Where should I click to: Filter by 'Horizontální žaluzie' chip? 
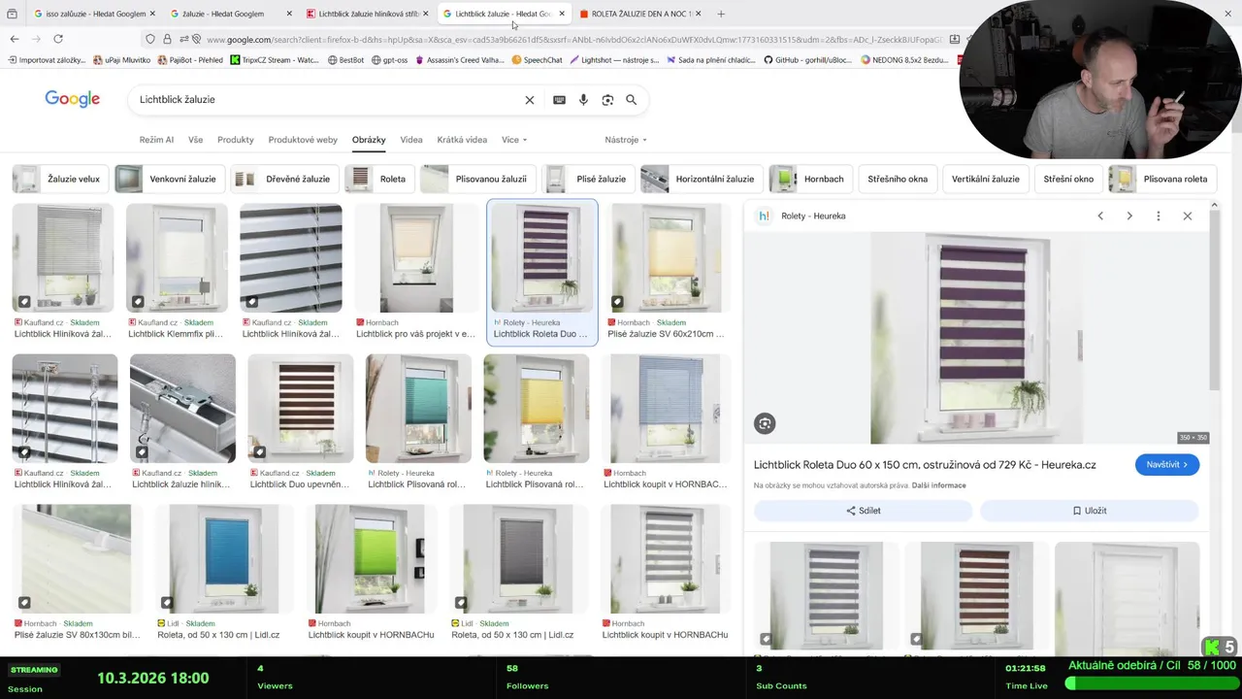click(701, 179)
